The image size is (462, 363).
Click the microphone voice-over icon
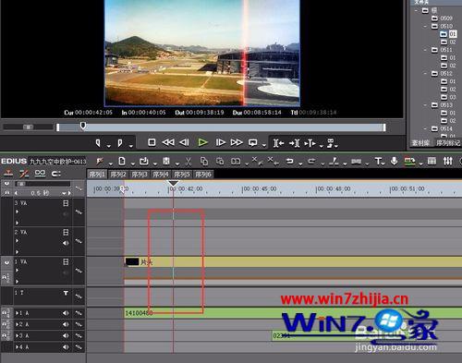(394, 161)
